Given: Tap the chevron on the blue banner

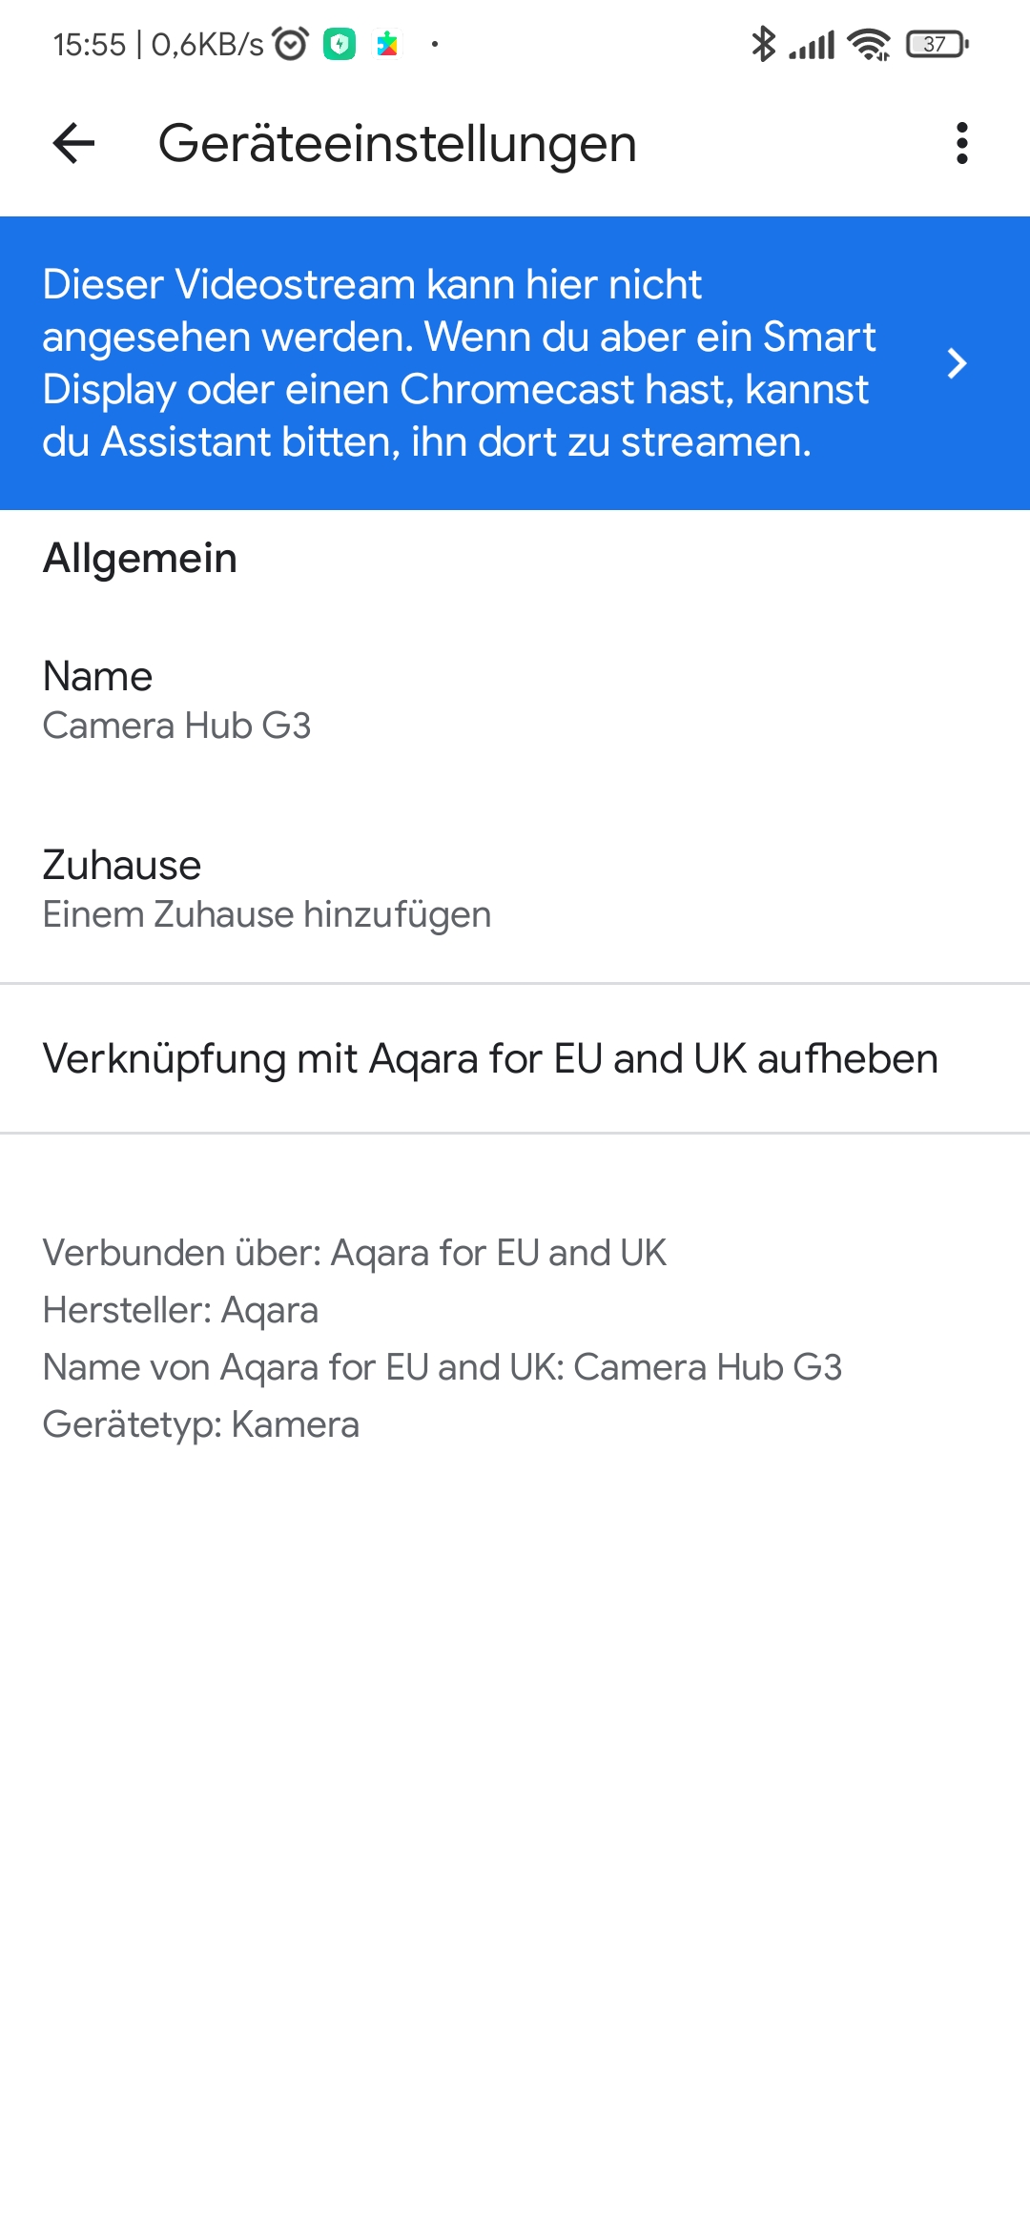Looking at the screenshot, I should 957,363.
